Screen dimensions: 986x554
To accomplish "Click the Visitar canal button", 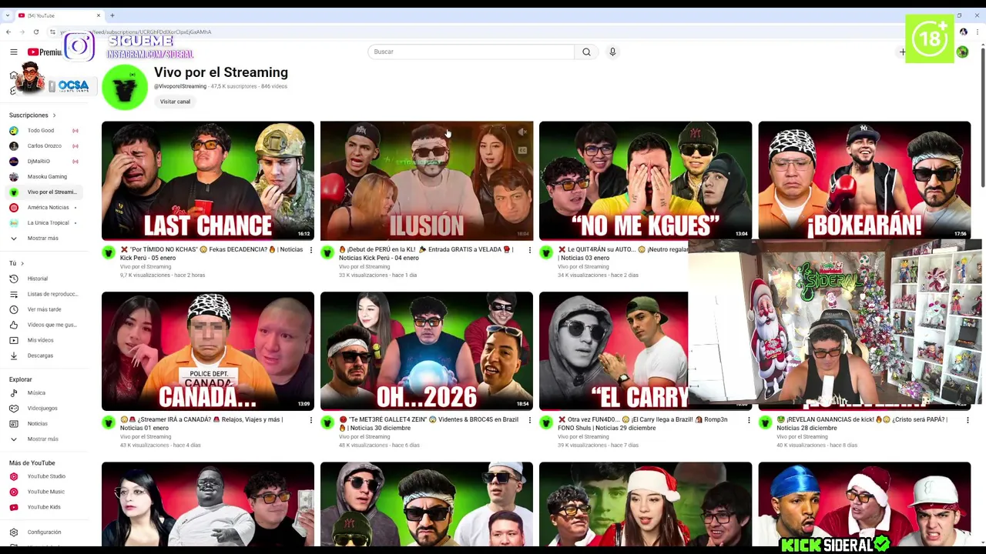I will pyautogui.click(x=175, y=102).
